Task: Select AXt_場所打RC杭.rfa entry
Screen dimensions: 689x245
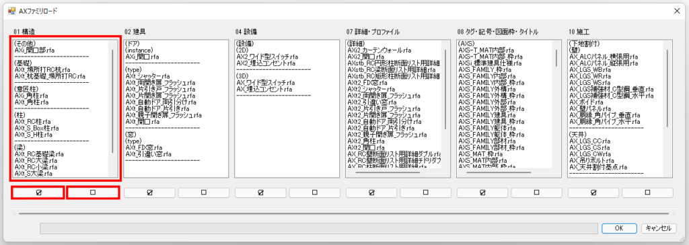Action: coord(42,70)
